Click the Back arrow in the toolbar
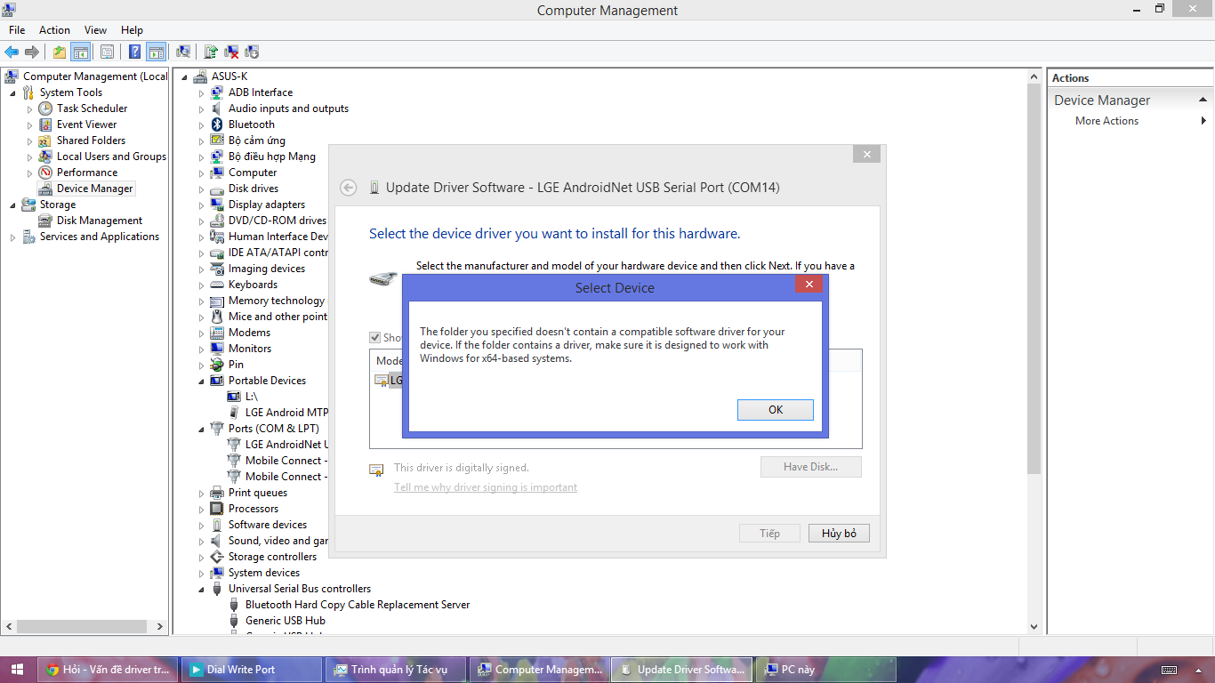This screenshot has height=683, width=1215. coord(12,52)
